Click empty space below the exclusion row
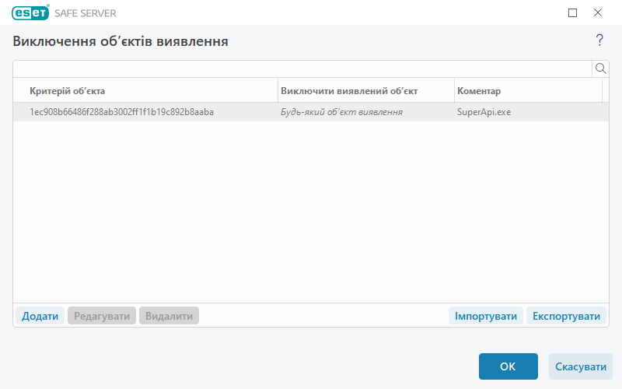 [x=311, y=210]
